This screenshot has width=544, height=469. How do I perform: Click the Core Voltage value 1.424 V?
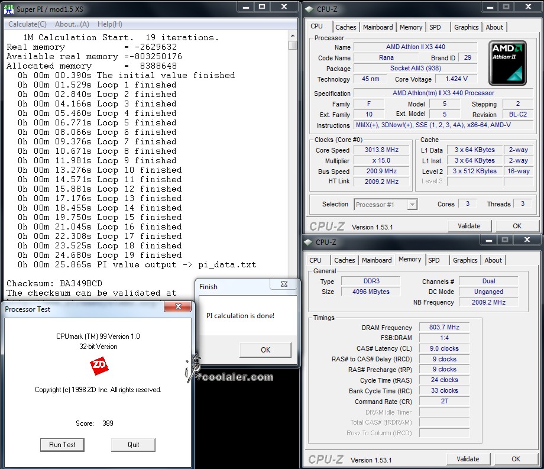pyautogui.click(x=456, y=79)
